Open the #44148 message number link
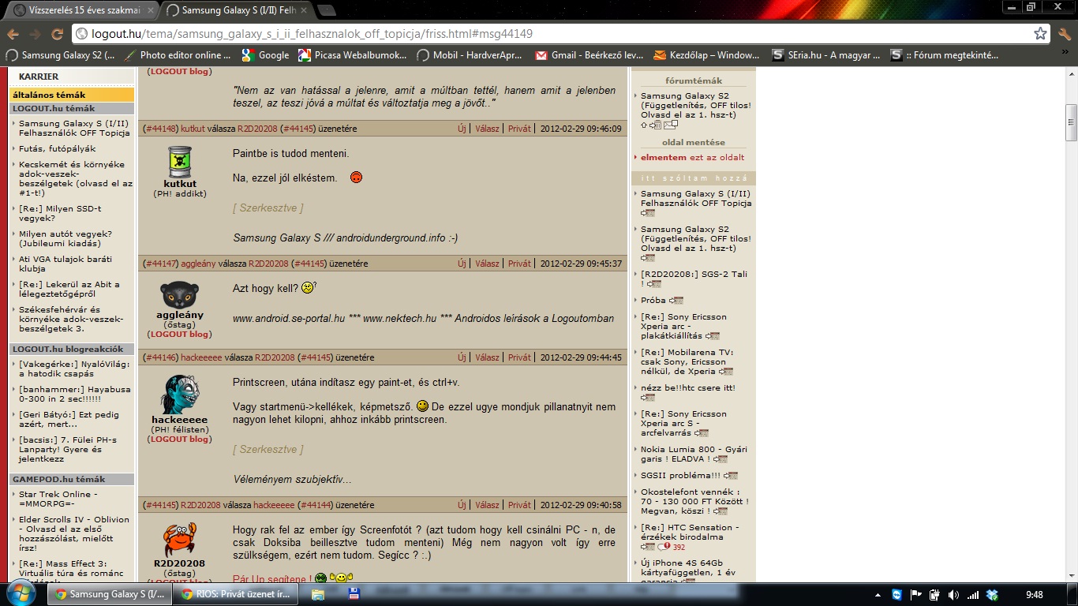1078x606 pixels. tap(160, 129)
